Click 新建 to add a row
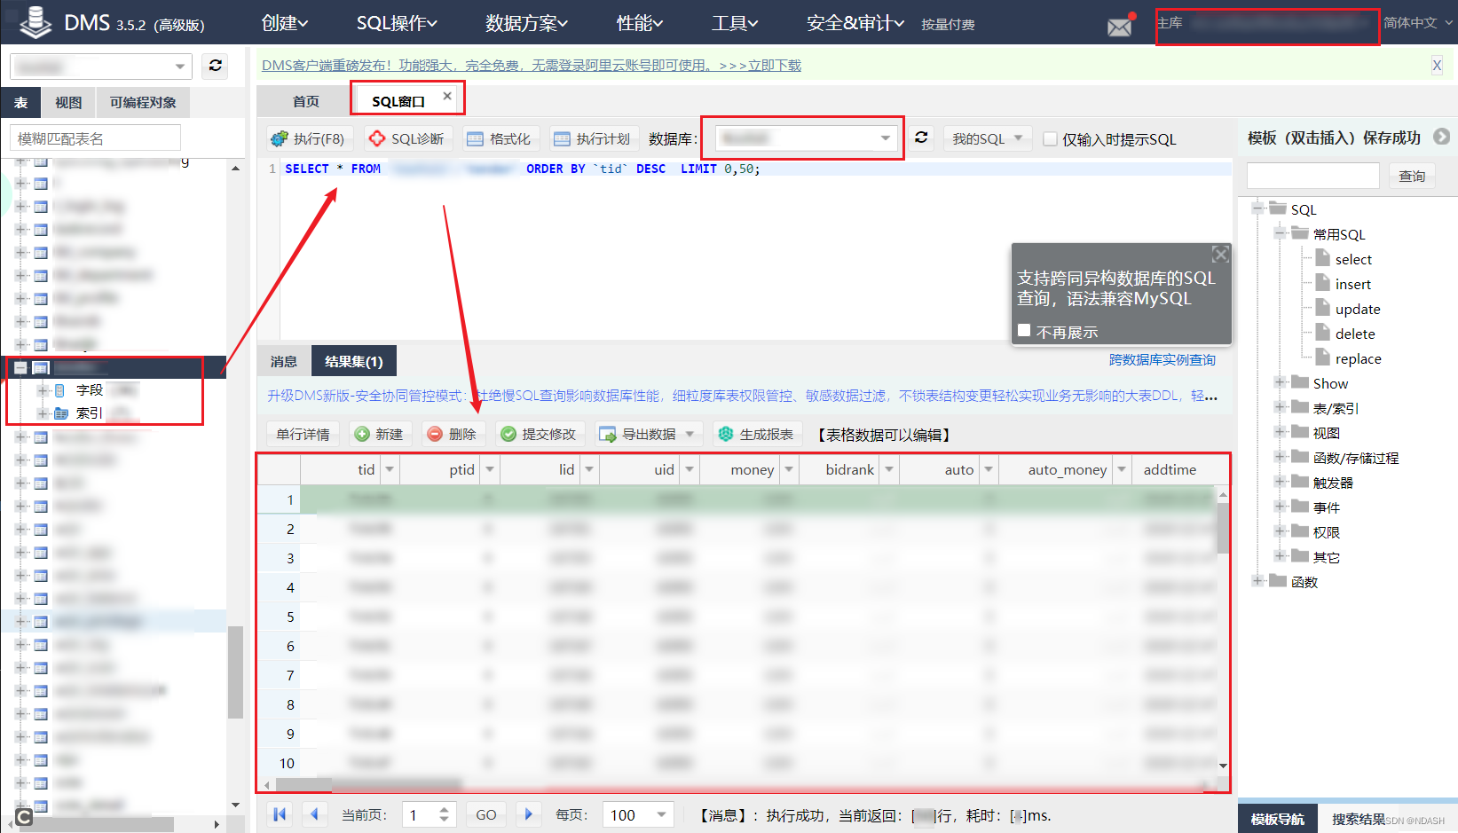This screenshot has width=1458, height=833. point(379,434)
